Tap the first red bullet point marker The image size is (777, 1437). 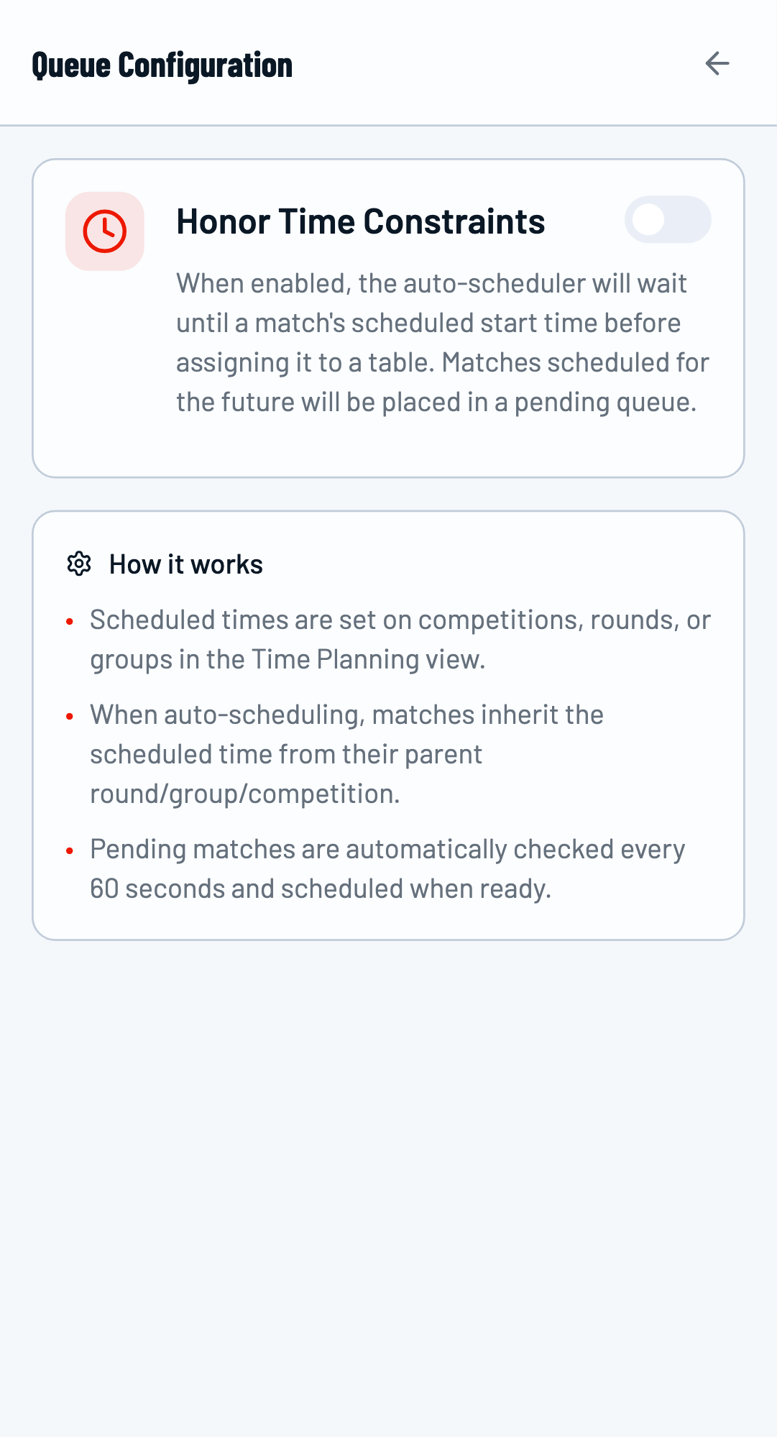[x=70, y=620]
